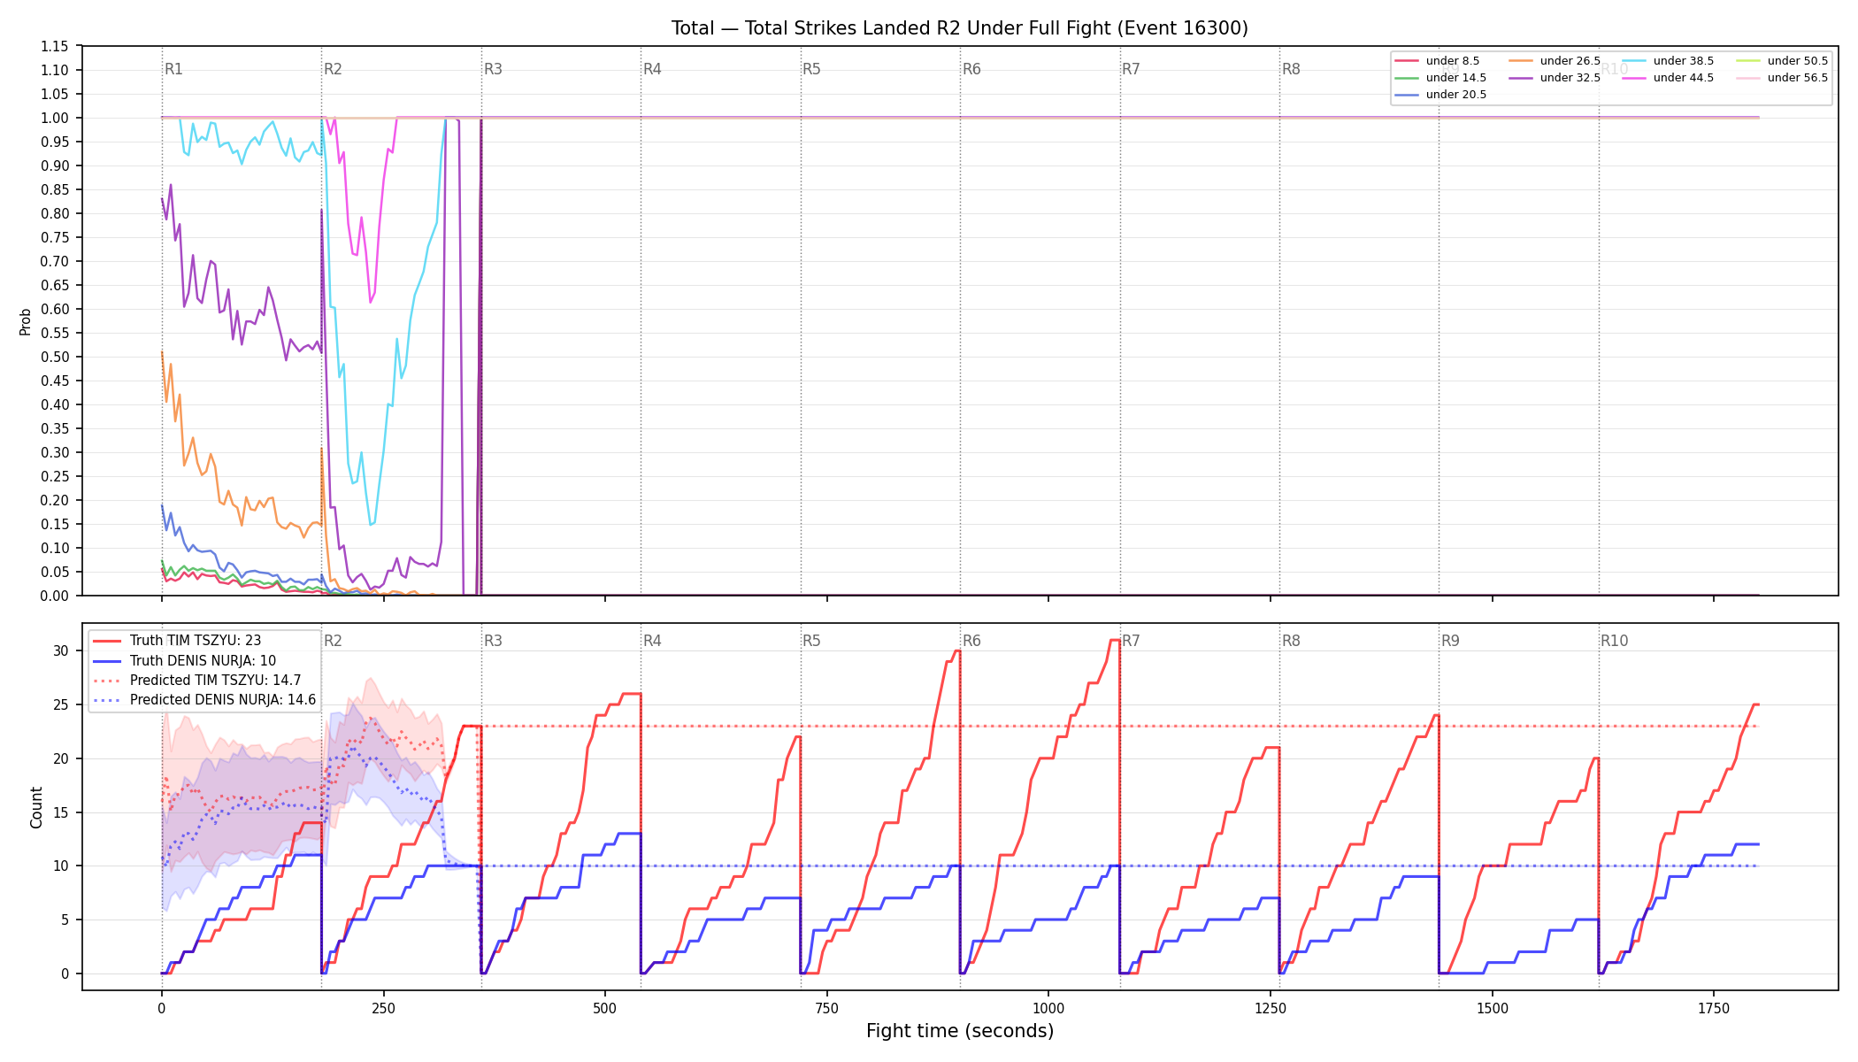This screenshot has height=1062, width=1858.
Task: Click the x-axis tick label '500'
Action: pos(605,1009)
